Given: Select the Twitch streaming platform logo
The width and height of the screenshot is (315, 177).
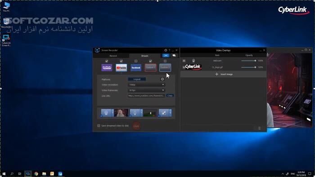Looking at the screenshot, I should [107, 67].
